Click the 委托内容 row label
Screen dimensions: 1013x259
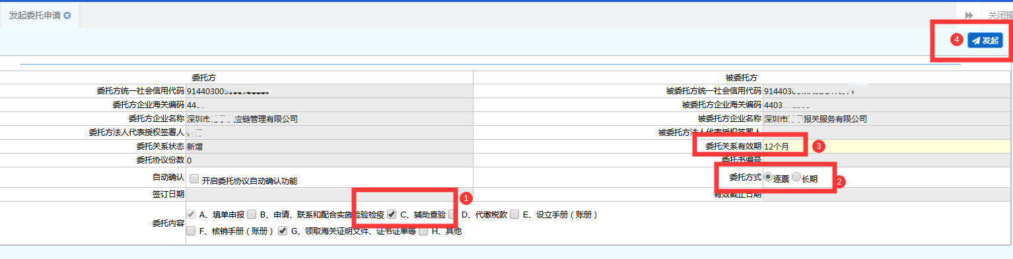click(168, 223)
